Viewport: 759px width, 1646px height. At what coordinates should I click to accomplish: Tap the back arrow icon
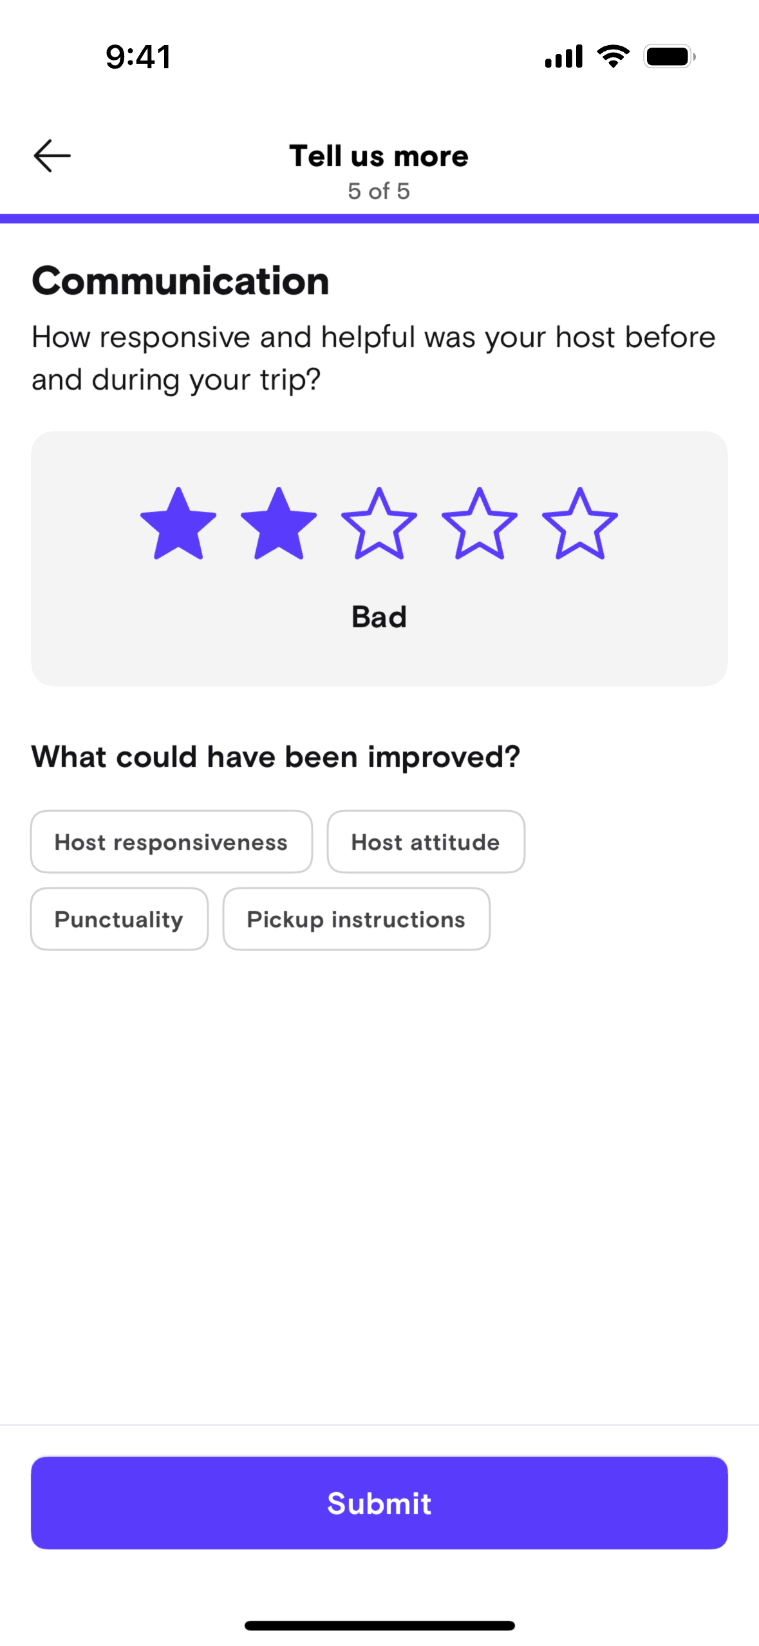52,156
